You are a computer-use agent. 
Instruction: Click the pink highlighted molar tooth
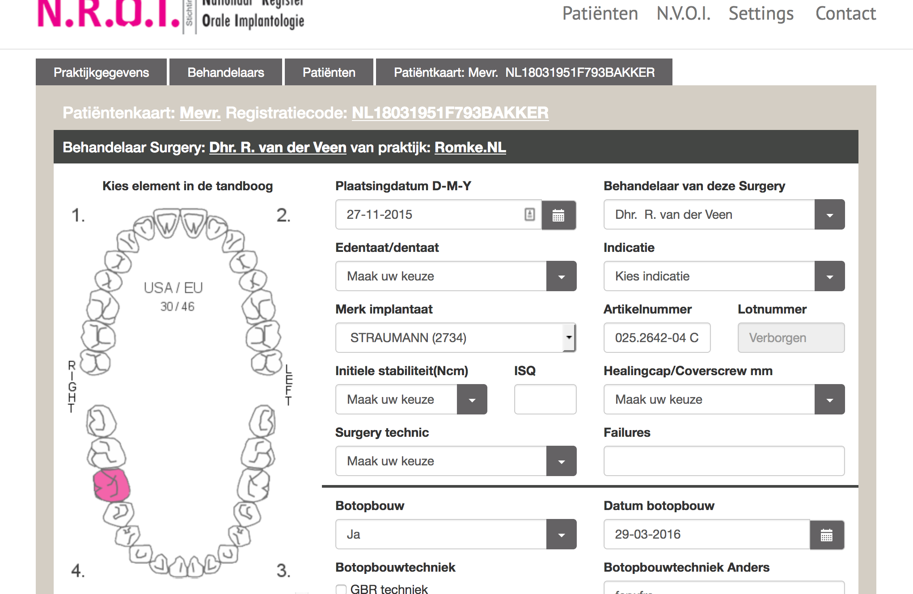pos(111,485)
